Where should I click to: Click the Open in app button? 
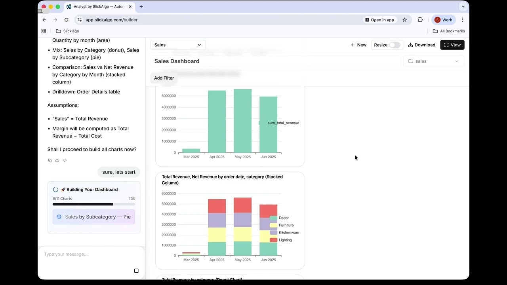point(379,19)
